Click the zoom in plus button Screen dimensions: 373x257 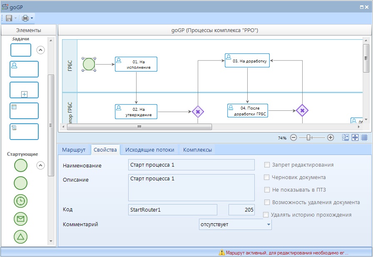[331, 137]
